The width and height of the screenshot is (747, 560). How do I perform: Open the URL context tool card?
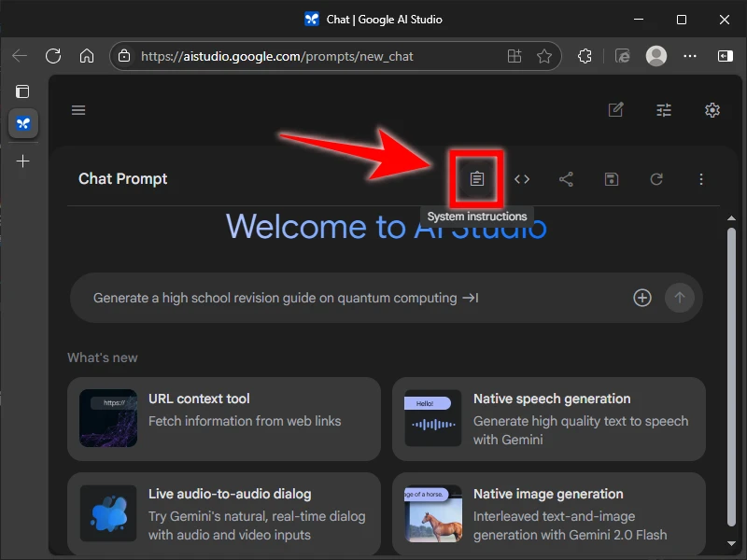[x=224, y=419]
